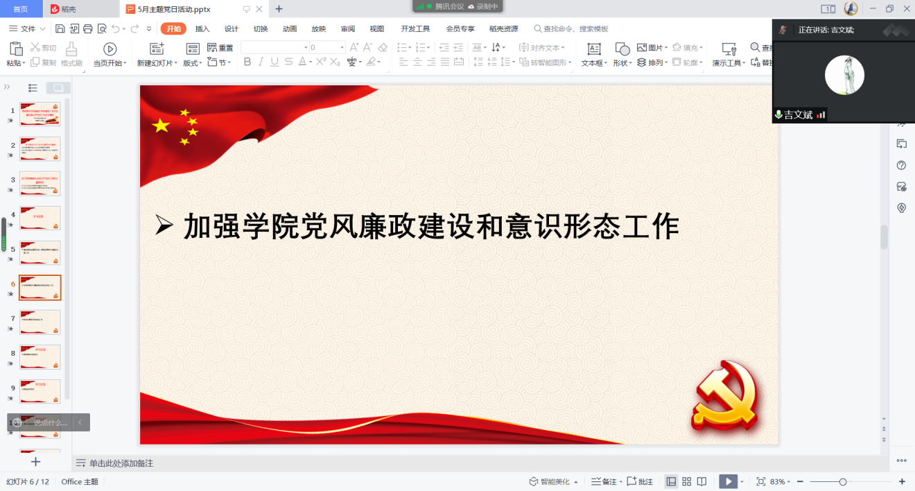Click the Save icon in quick access toolbar

point(60,28)
